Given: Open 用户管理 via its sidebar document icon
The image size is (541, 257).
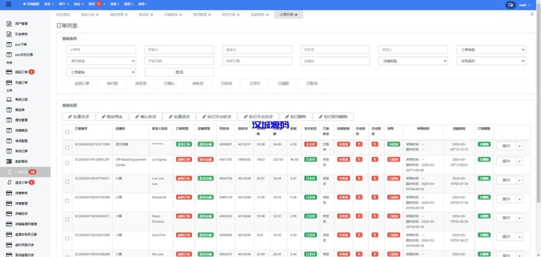Looking at the screenshot, I should point(10,24).
